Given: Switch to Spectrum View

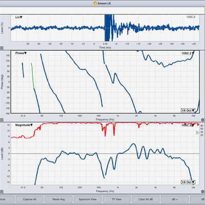Looking at the screenshot, I should pyautogui.click(x=88, y=199).
